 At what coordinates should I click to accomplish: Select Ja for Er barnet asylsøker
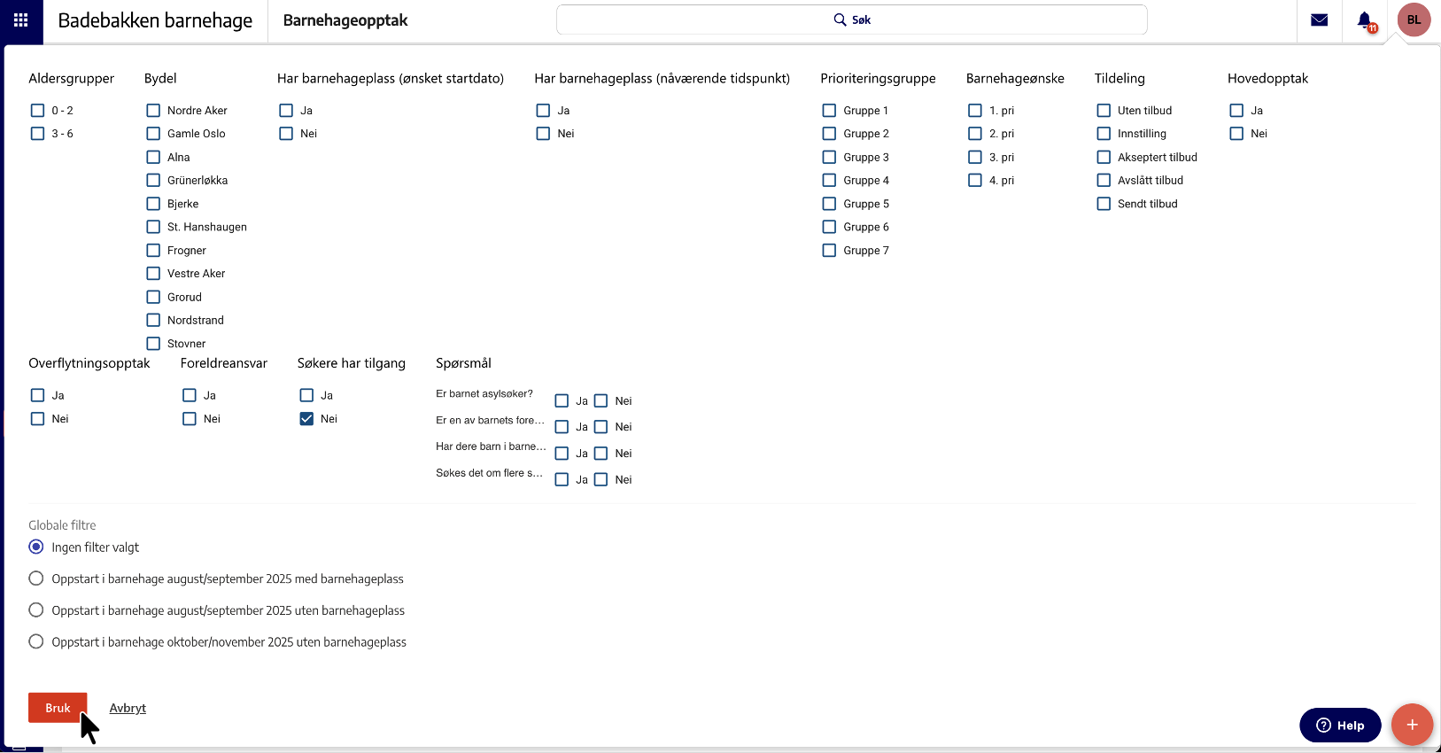pyautogui.click(x=562, y=401)
